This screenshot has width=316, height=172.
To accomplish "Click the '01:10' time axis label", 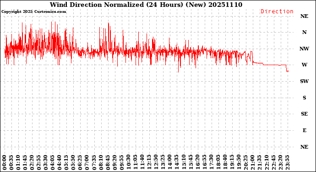I will click(x=18, y=162).
